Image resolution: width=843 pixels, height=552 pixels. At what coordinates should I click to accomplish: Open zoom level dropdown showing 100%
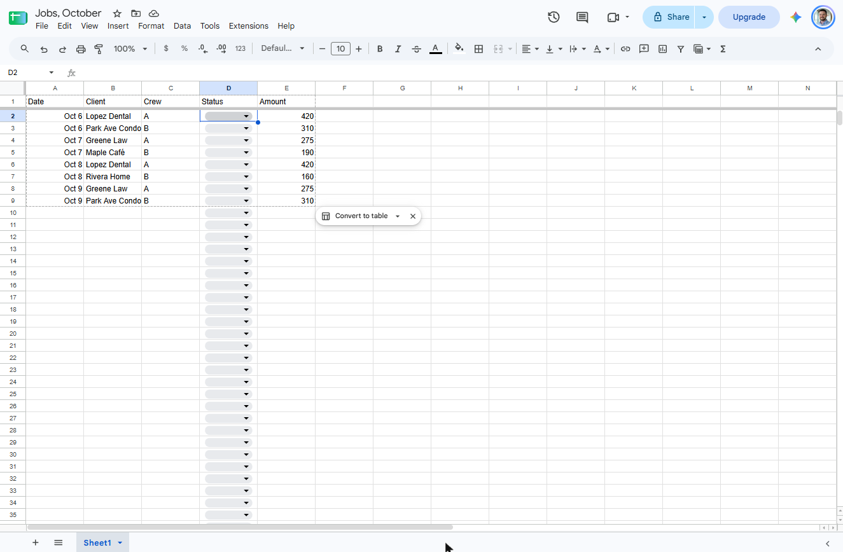point(130,49)
